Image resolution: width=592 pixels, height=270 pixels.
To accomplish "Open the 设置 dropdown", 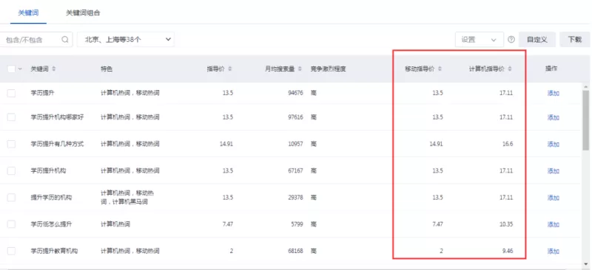I will click(x=480, y=40).
